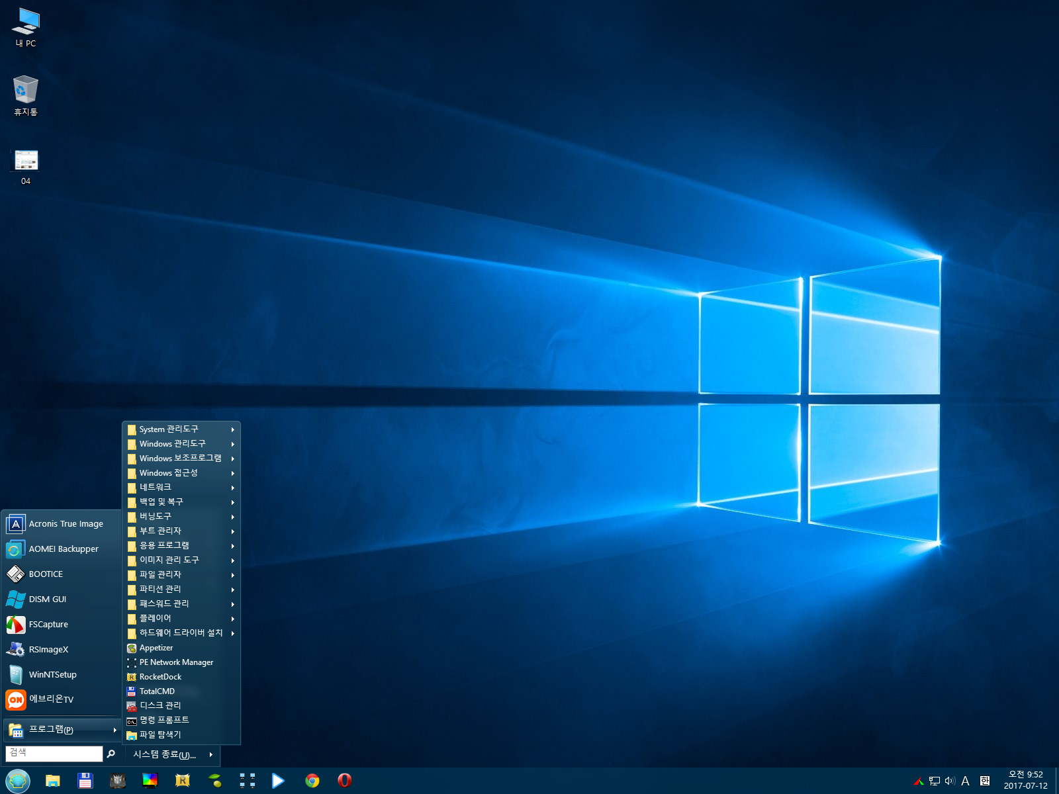This screenshot has width=1059, height=794.
Task: Click the shell Start button on taskbar
Action: (18, 781)
